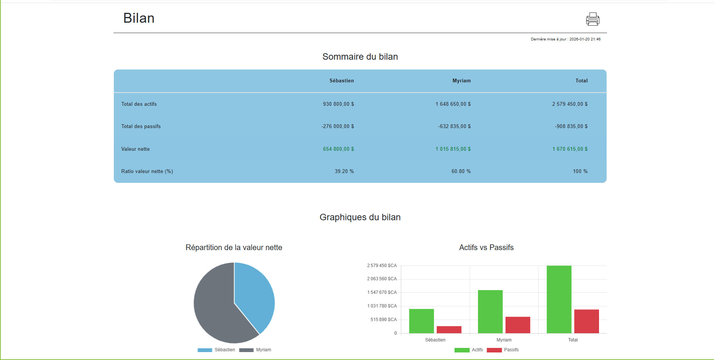Select the Total des actifs row label
Screen dimensions: 714x360
tap(139, 104)
